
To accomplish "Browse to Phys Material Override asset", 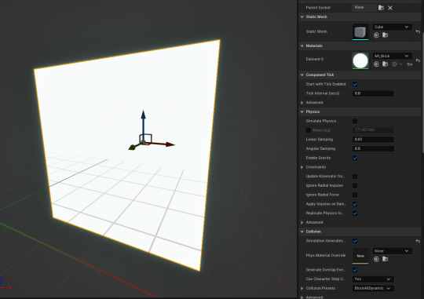I will tap(386, 259).
